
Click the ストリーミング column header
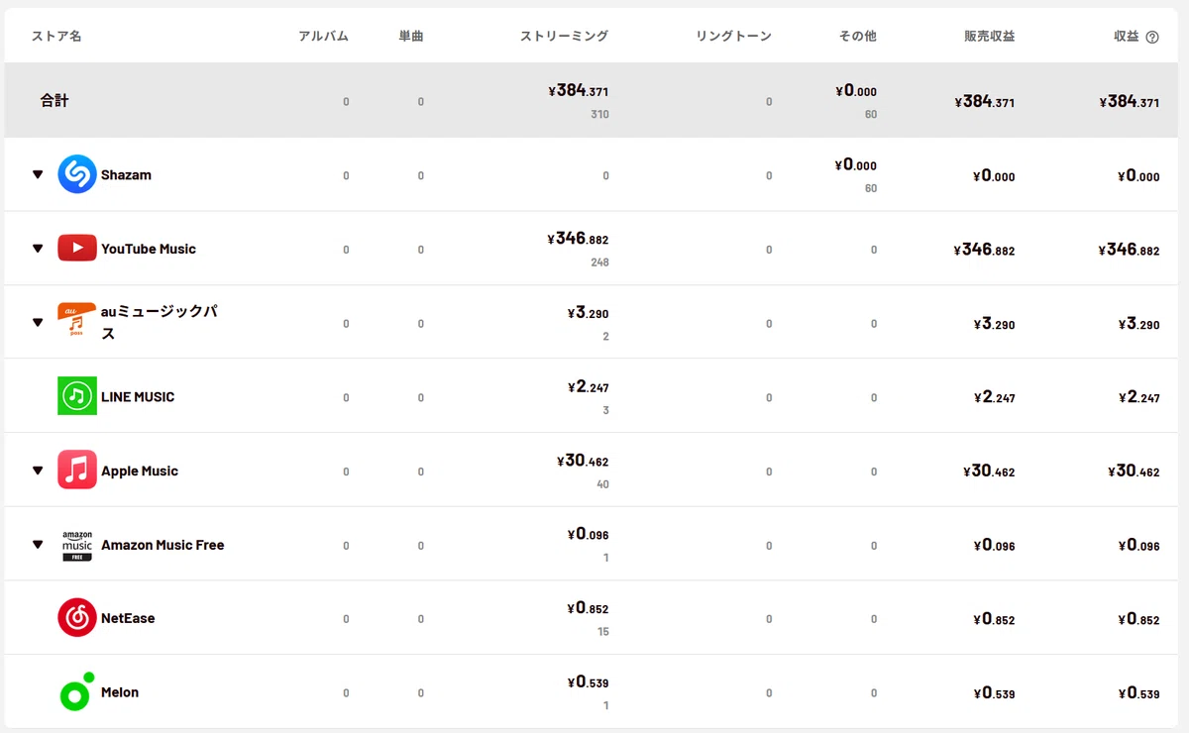565,37
